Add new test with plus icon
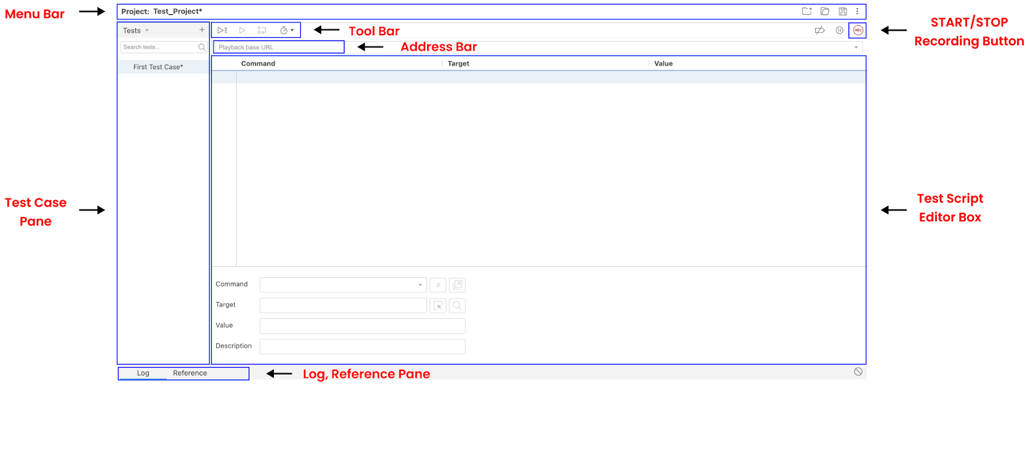The height and width of the screenshot is (469, 1026). point(202,30)
